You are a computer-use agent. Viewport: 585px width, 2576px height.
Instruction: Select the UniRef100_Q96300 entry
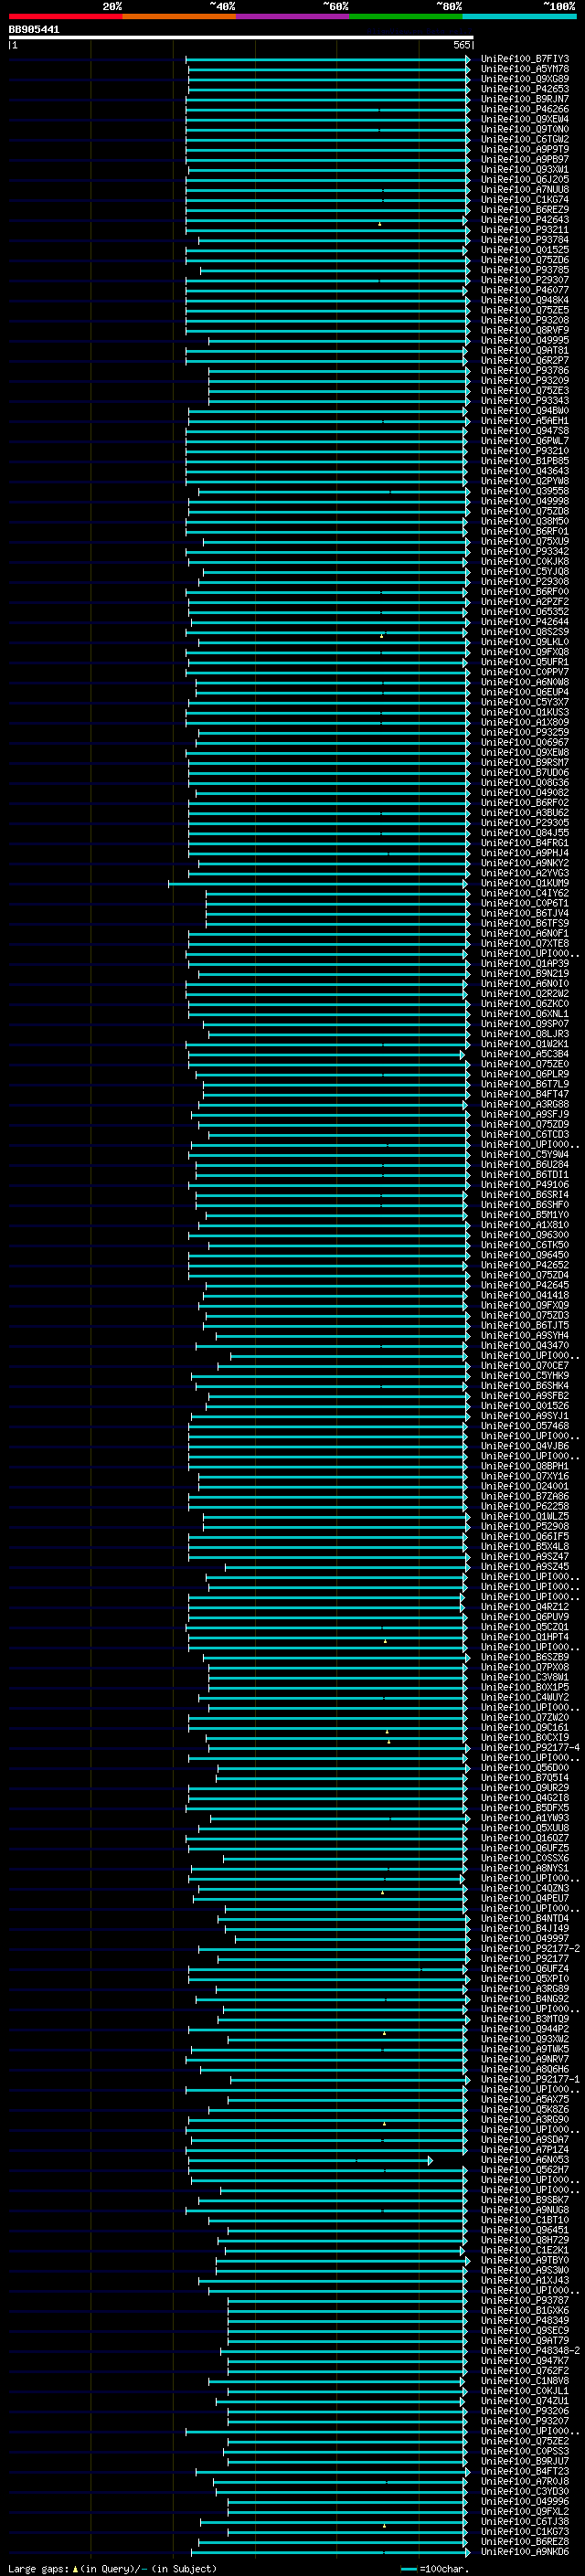coord(525,1235)
